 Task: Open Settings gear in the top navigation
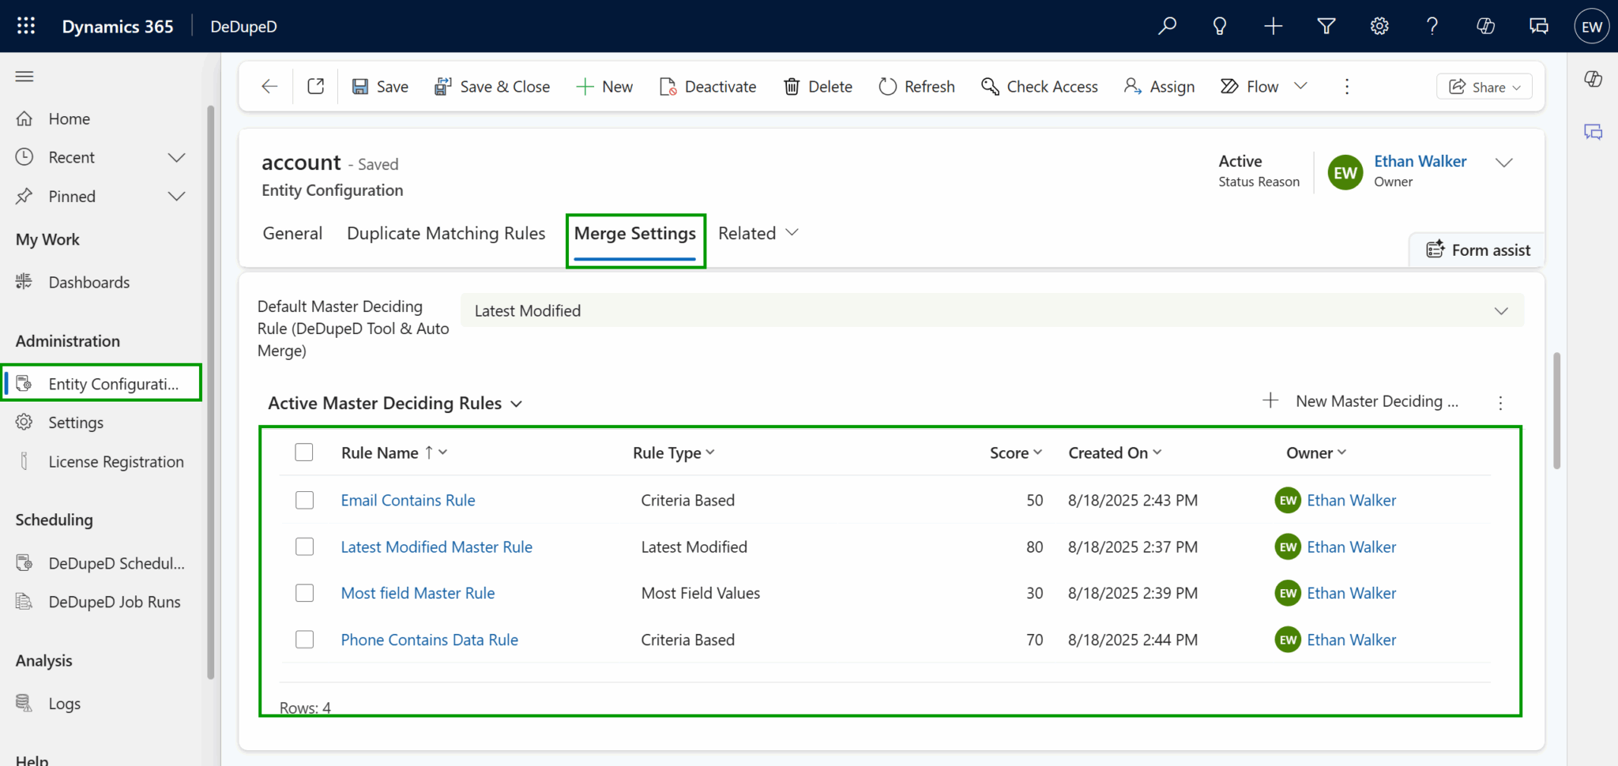pyautogui.click(x=1379, y=25)
